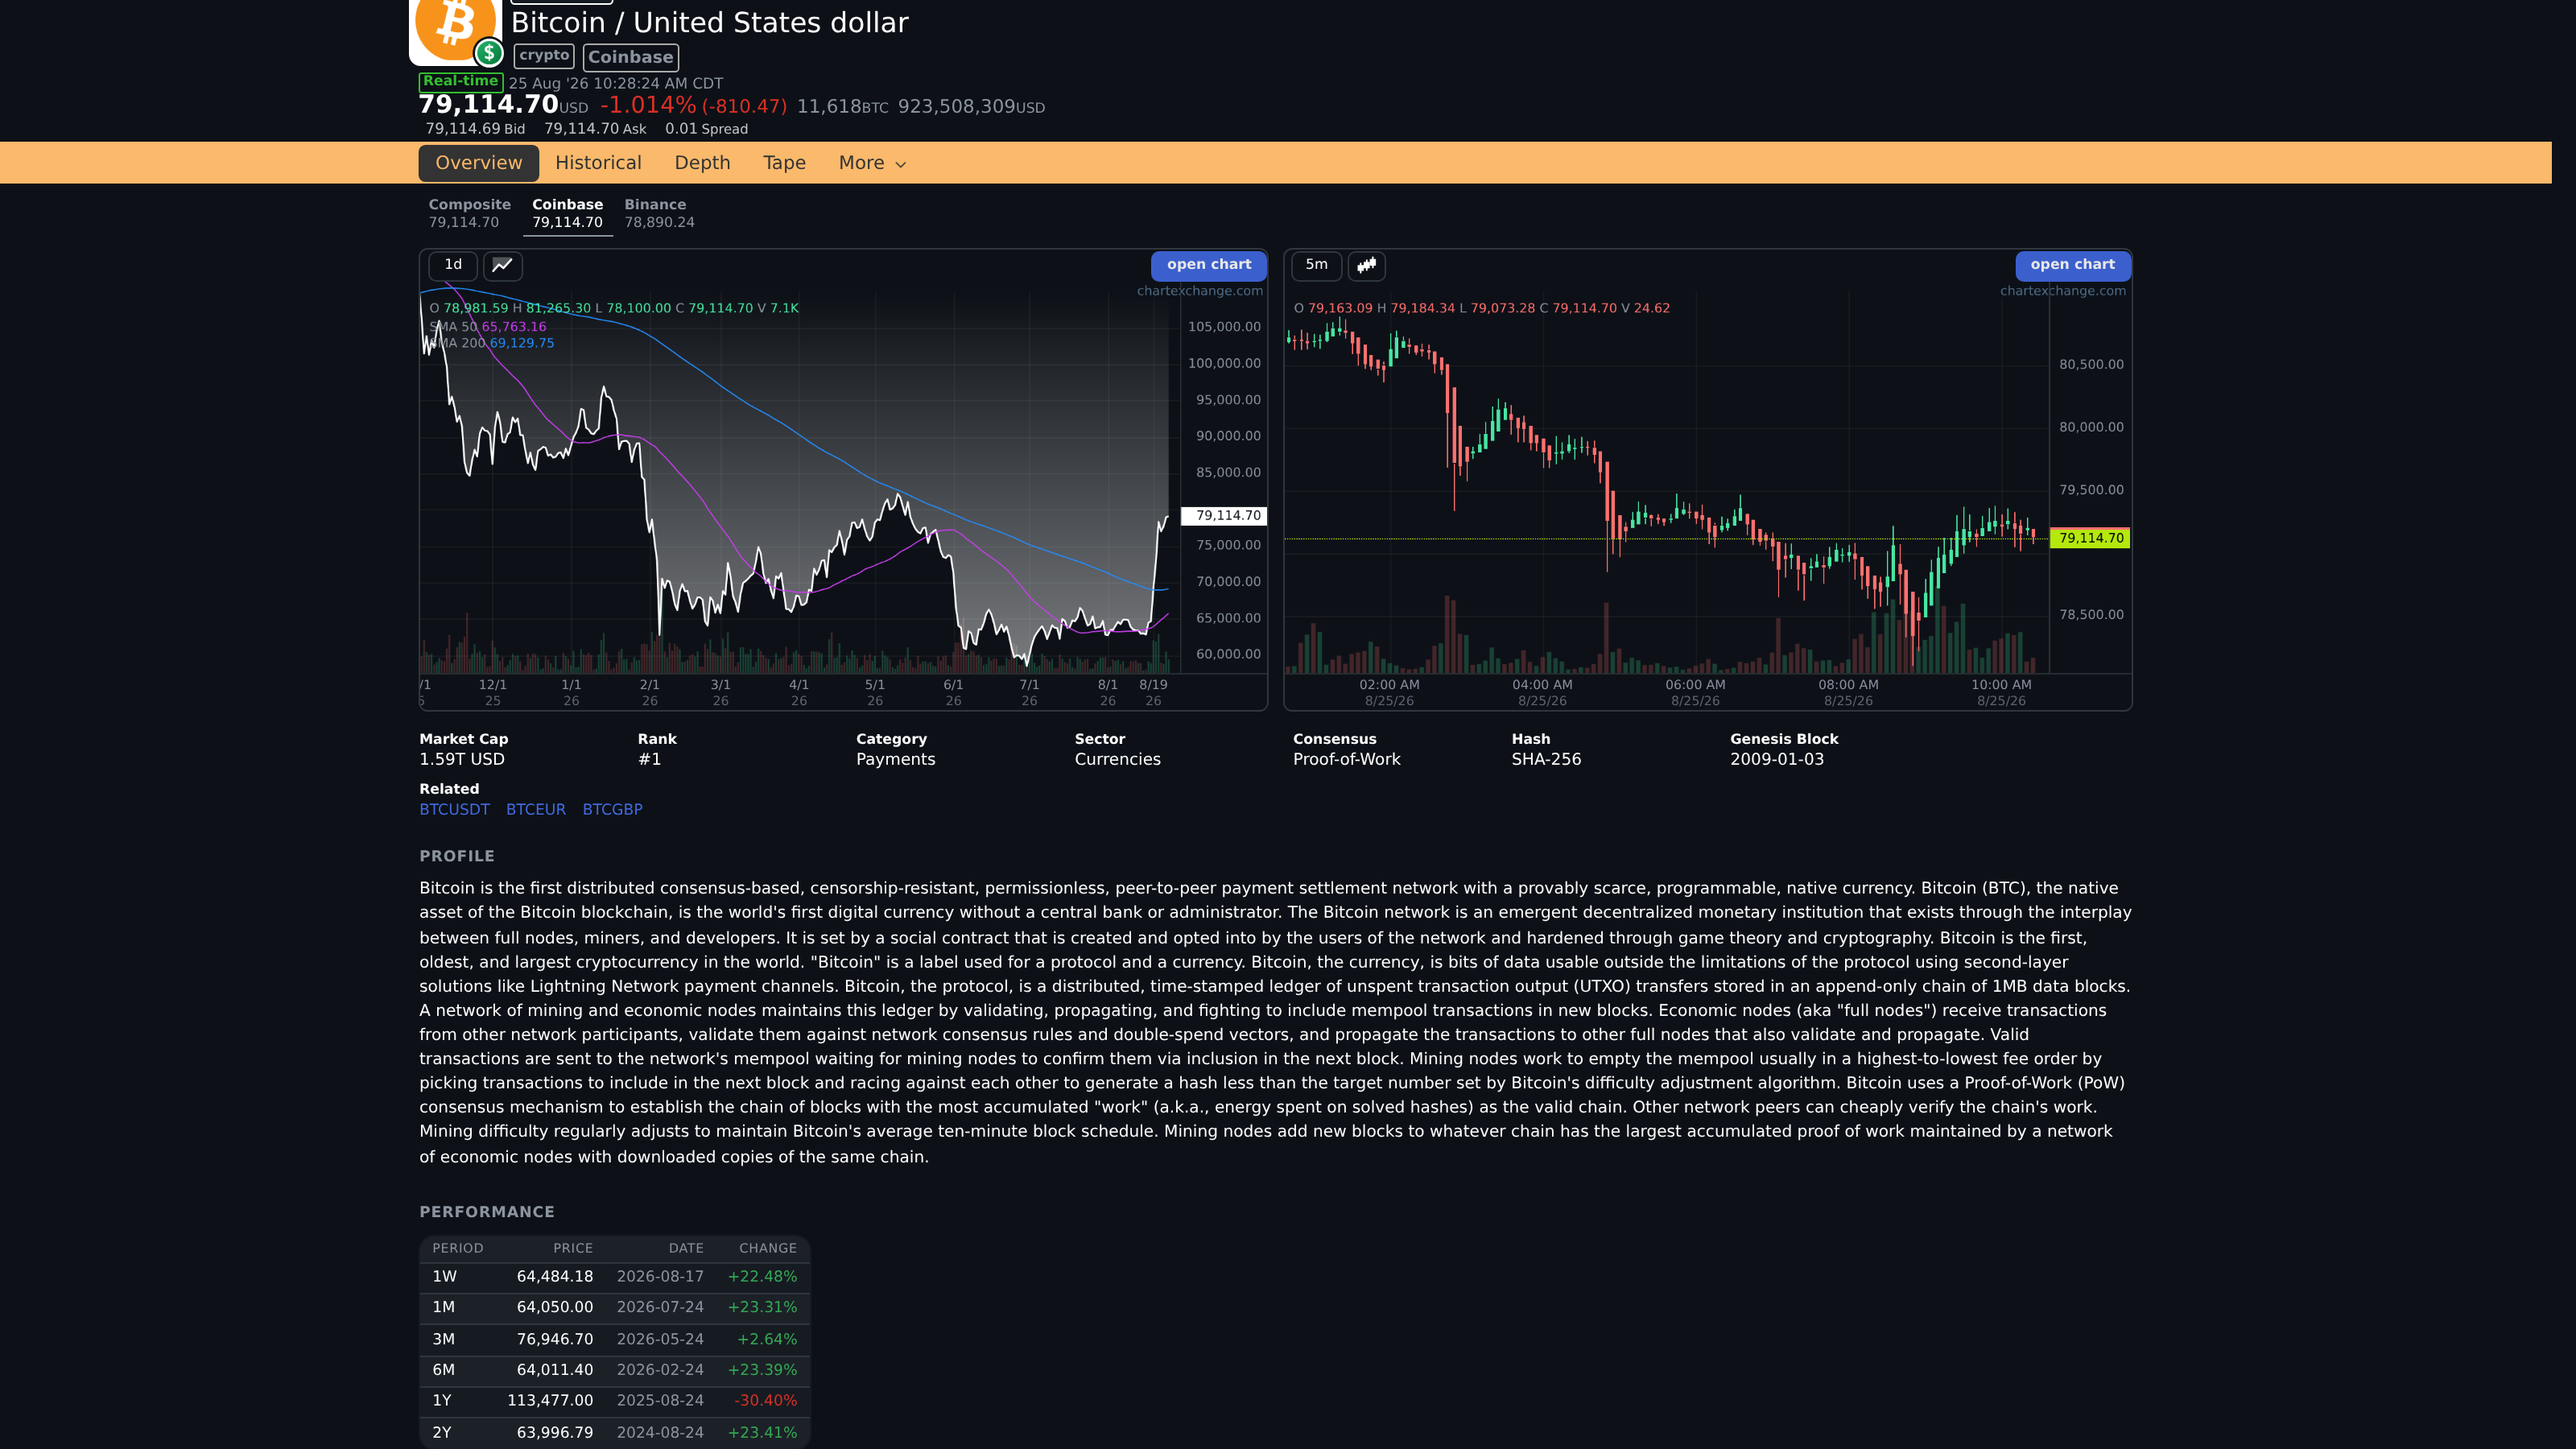Screen dimensions: 2576x1449
Task: Click the Coinbase exchange badge
Action: [x=630, y=57]
